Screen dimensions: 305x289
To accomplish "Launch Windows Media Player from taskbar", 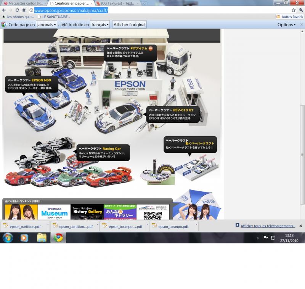I will tap(24, 238).
